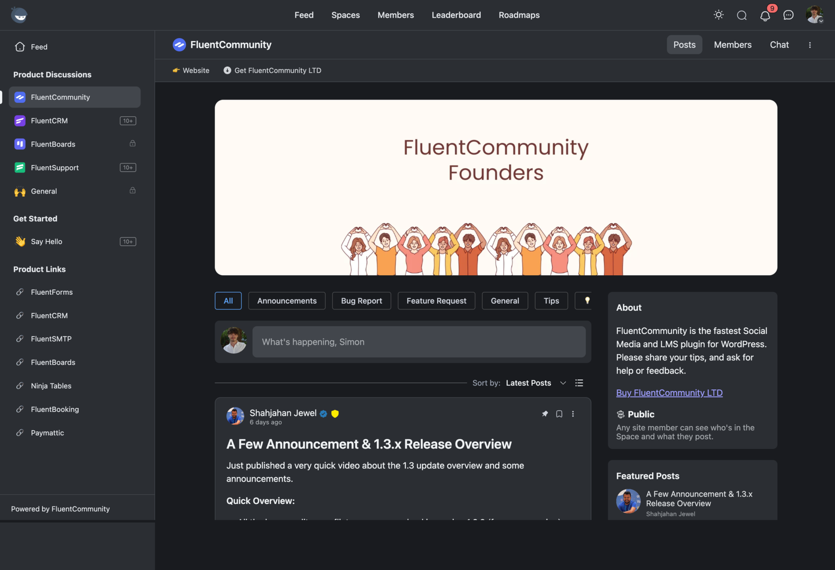Open Roadmaps in top navigation
Image resolution: width=835 pixels, height=570 pixels.
click(x=519, y=15)
